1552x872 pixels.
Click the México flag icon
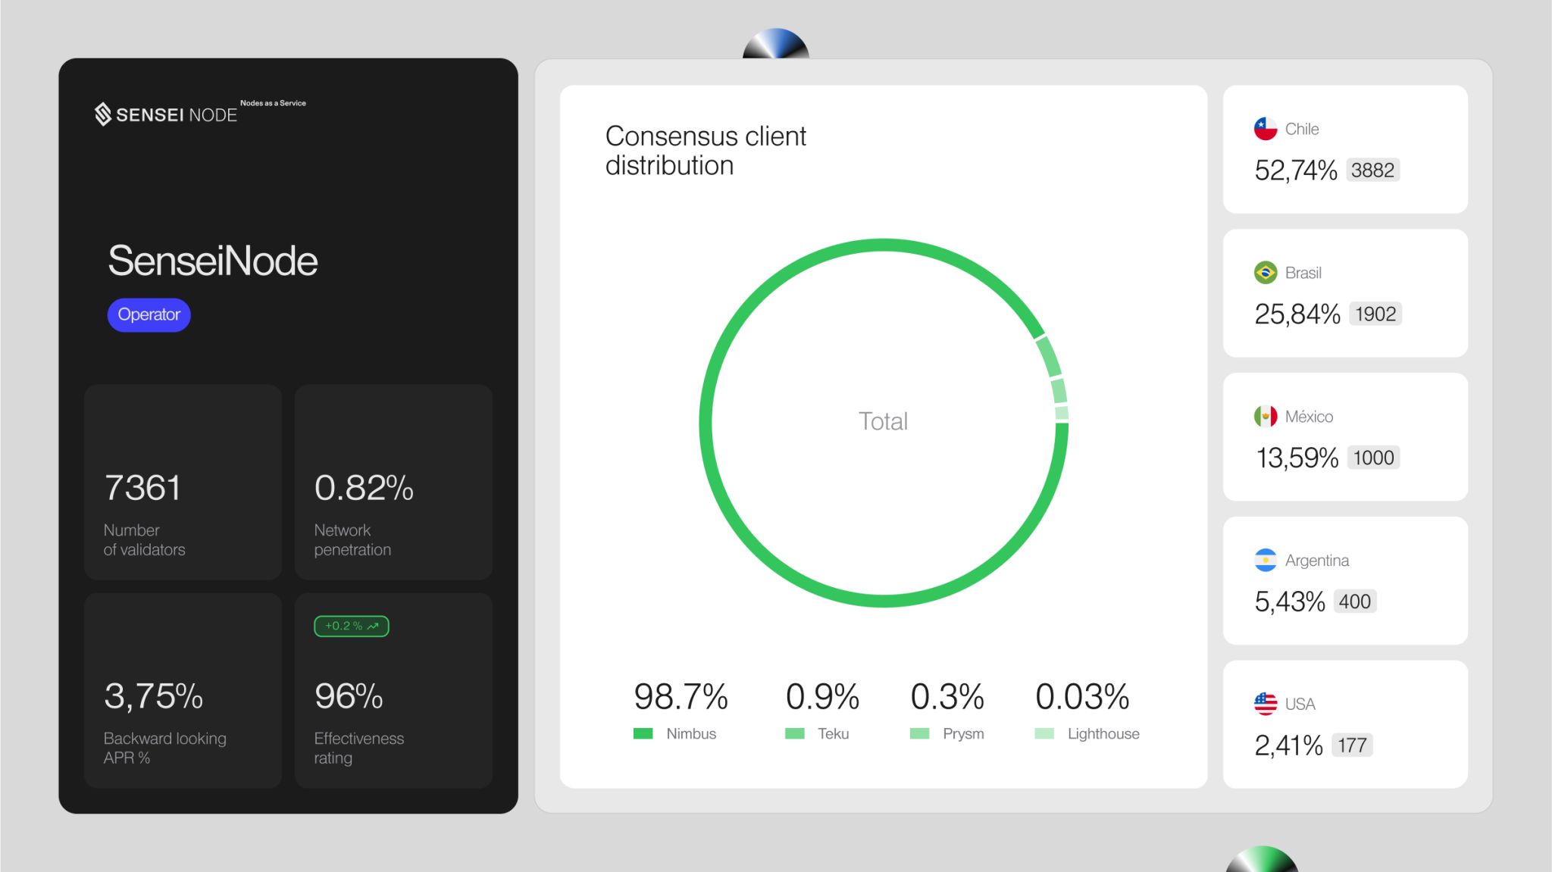(1265, 416)
